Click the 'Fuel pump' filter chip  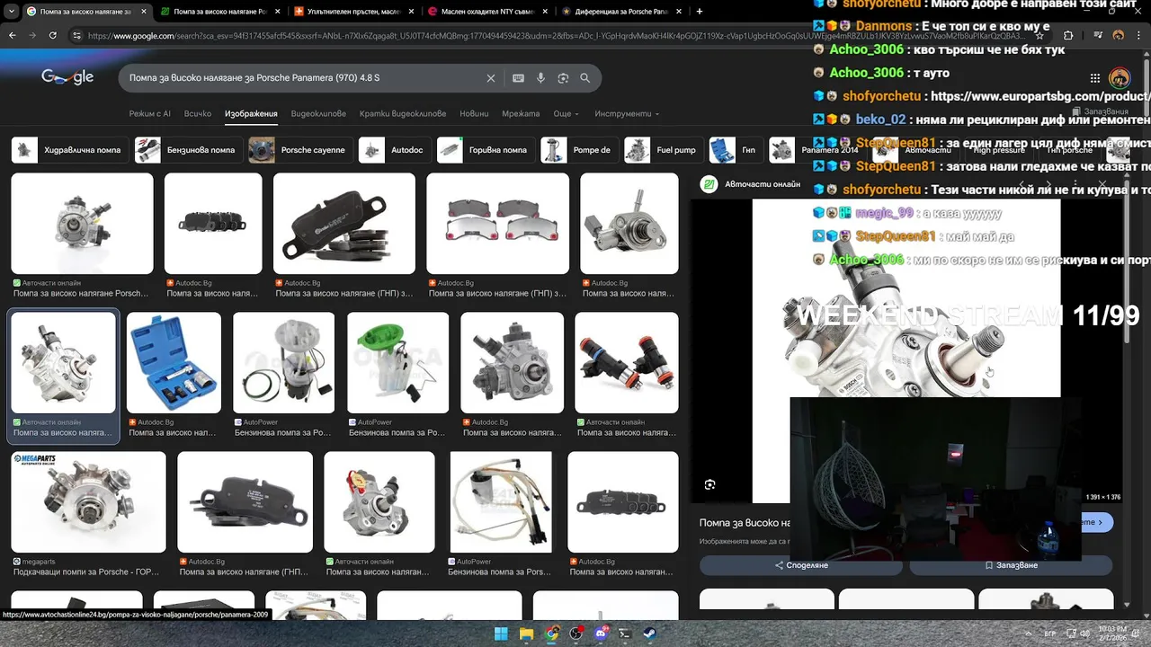point(664,150)
